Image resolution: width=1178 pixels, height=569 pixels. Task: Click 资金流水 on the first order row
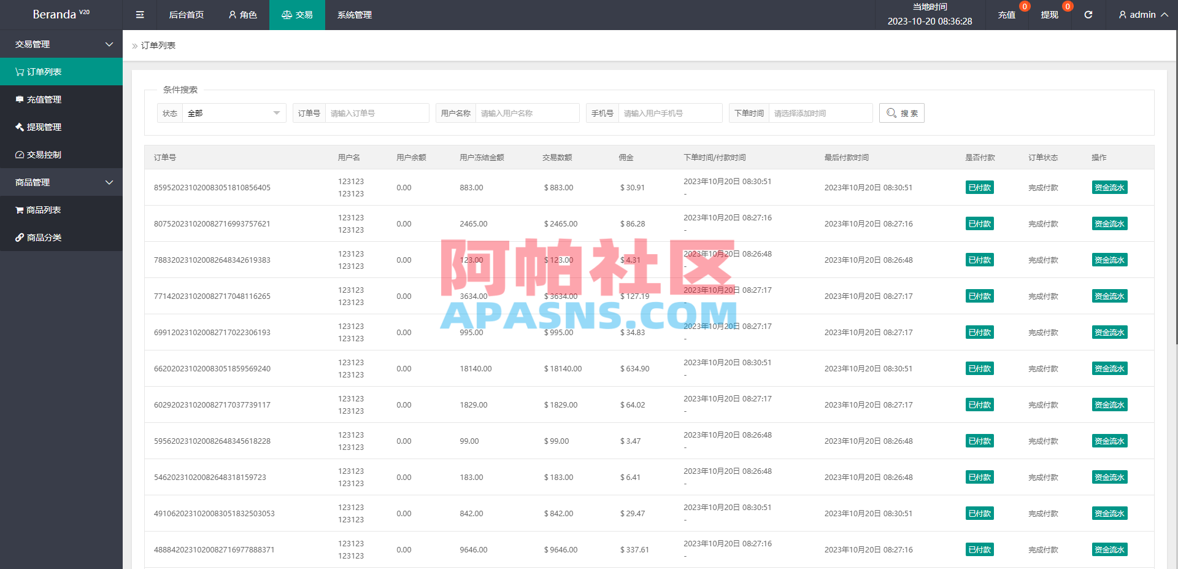click(1109, 187)
